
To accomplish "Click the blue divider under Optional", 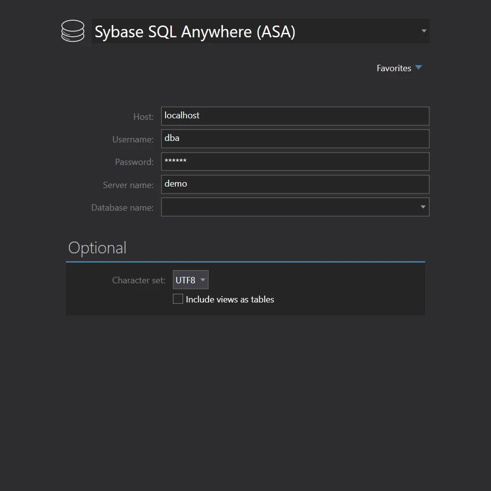I will pyautogui.click(x=245, y=262).
